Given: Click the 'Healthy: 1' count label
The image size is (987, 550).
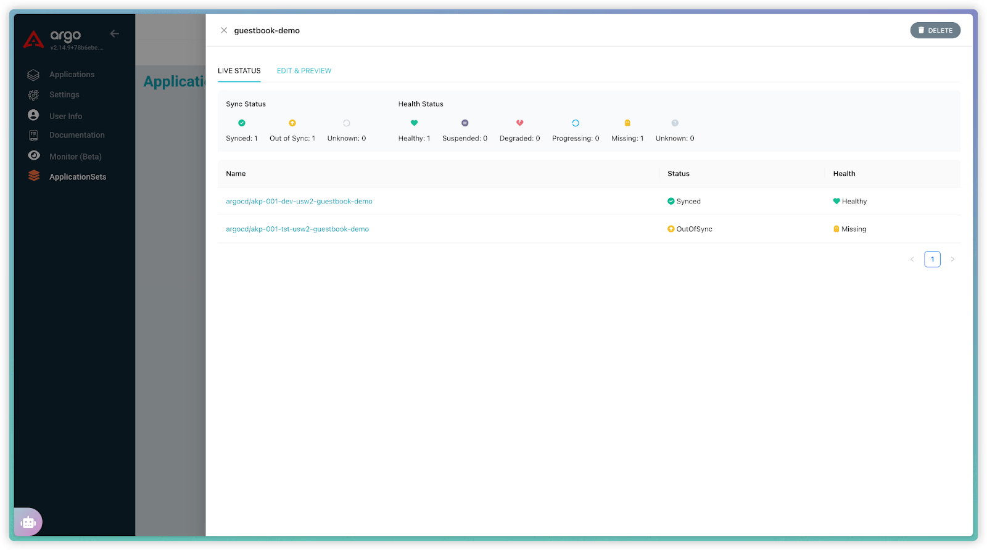Looking at the screenshot, I should coord(415,138).
